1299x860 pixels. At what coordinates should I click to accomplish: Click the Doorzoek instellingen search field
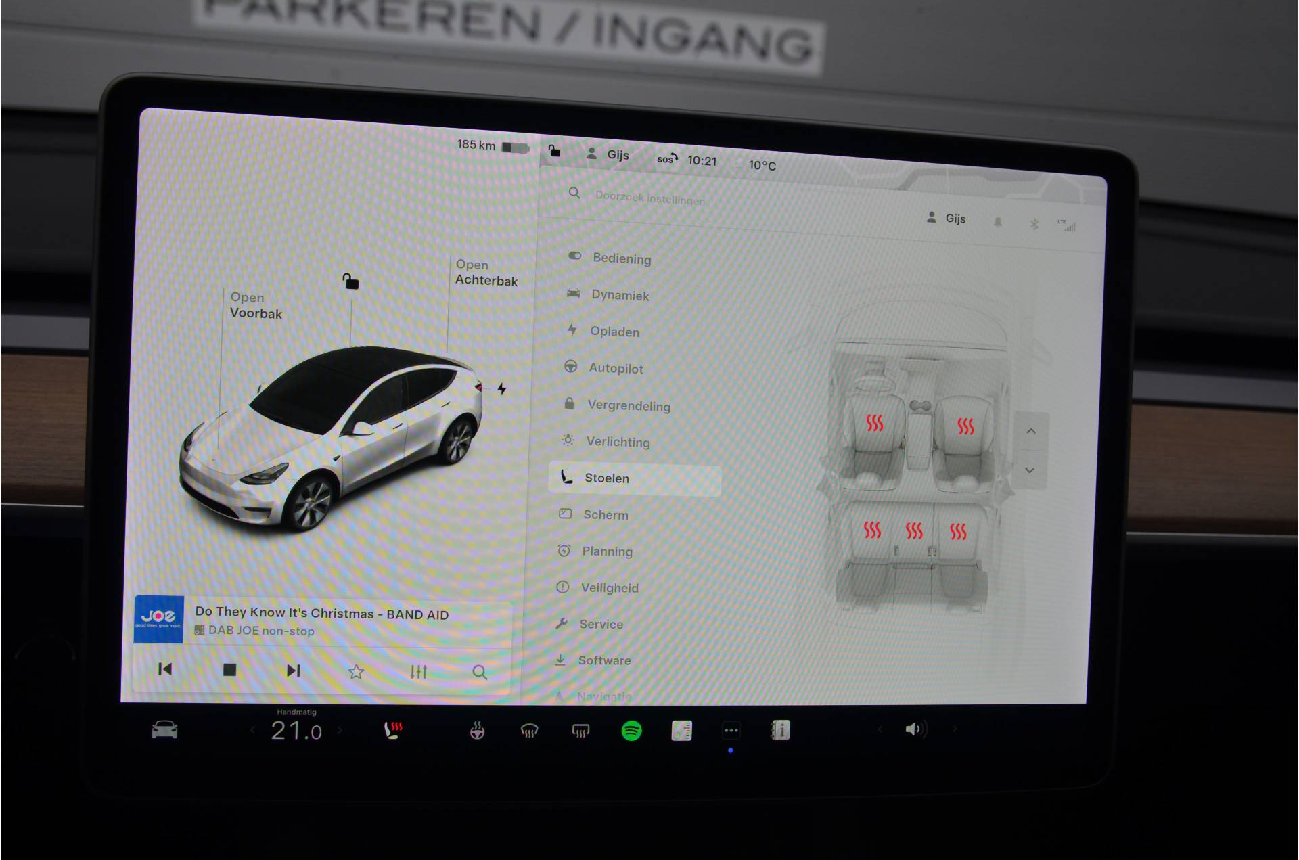649,198
